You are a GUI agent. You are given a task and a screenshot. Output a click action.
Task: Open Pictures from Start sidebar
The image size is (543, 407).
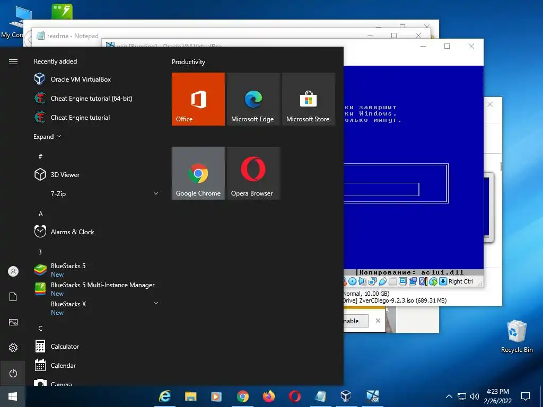13,322
